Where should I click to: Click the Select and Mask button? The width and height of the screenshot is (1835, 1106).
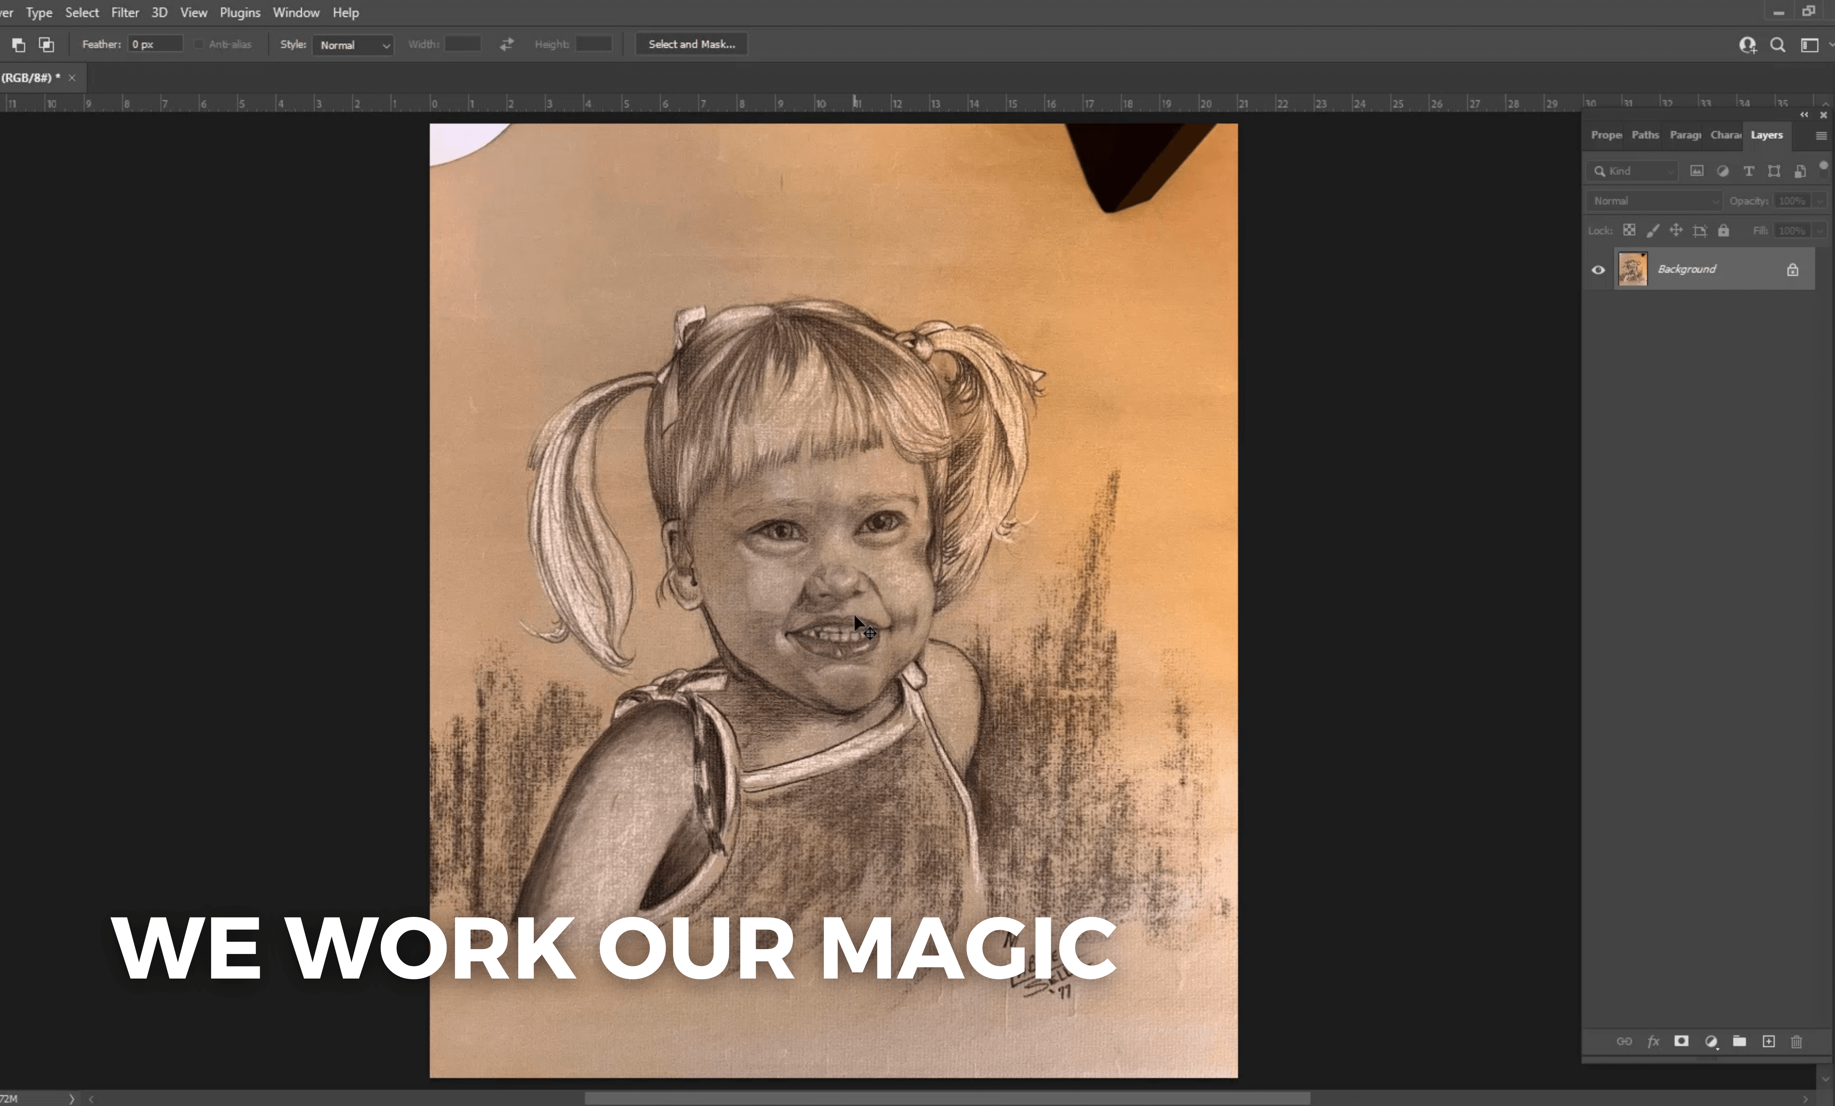(x=691, y=44)
